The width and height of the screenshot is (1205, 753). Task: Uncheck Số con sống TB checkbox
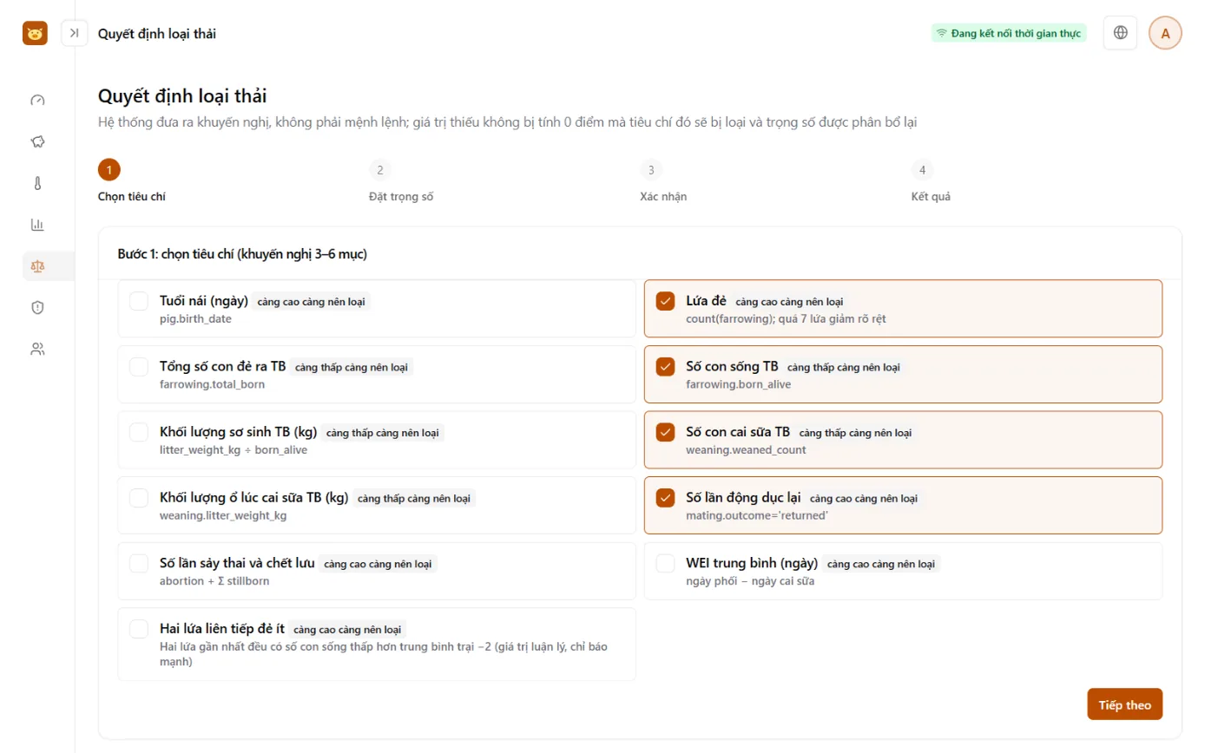coord(665,367)
